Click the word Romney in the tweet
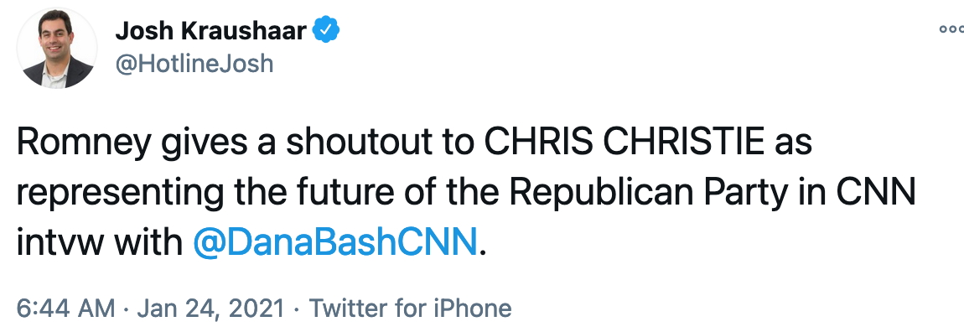 [84, 143]
